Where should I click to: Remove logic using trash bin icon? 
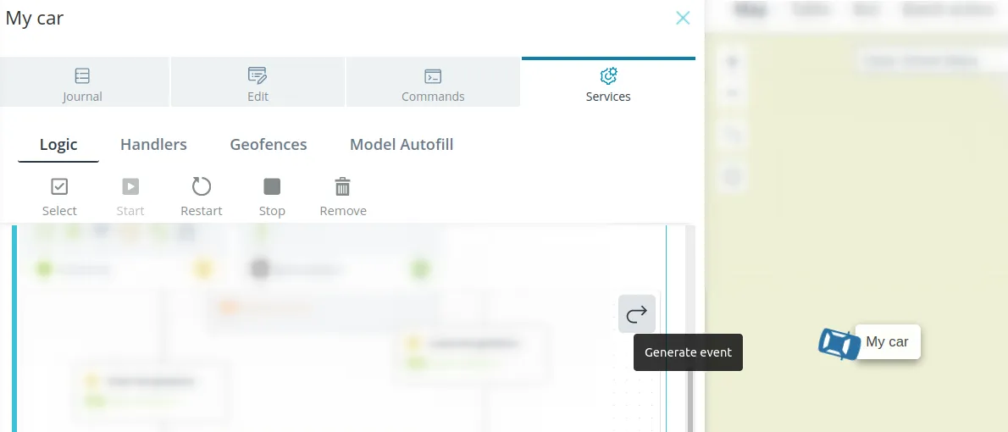tap(343, 186)
